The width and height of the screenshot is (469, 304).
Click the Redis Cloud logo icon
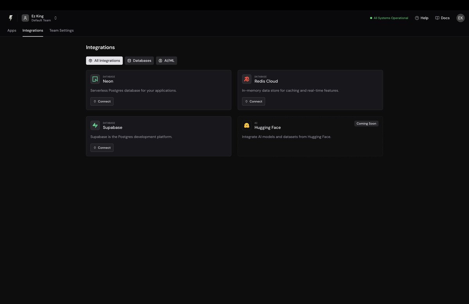click(247, 79)
